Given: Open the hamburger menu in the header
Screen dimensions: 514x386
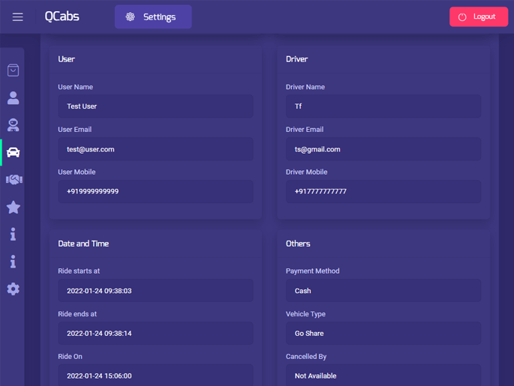Looking at the screenshot, I should click(18, 17).
